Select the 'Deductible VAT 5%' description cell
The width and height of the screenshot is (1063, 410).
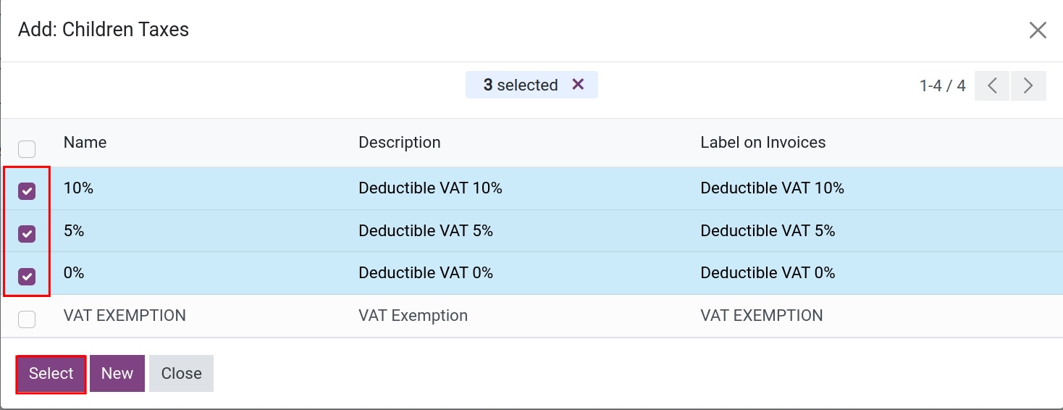click(x=426, y=230)
